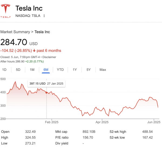The height and width of the screenshot is (148, 162).
Task: Click the 284.70 USD stock price
Action: [14, 42]
